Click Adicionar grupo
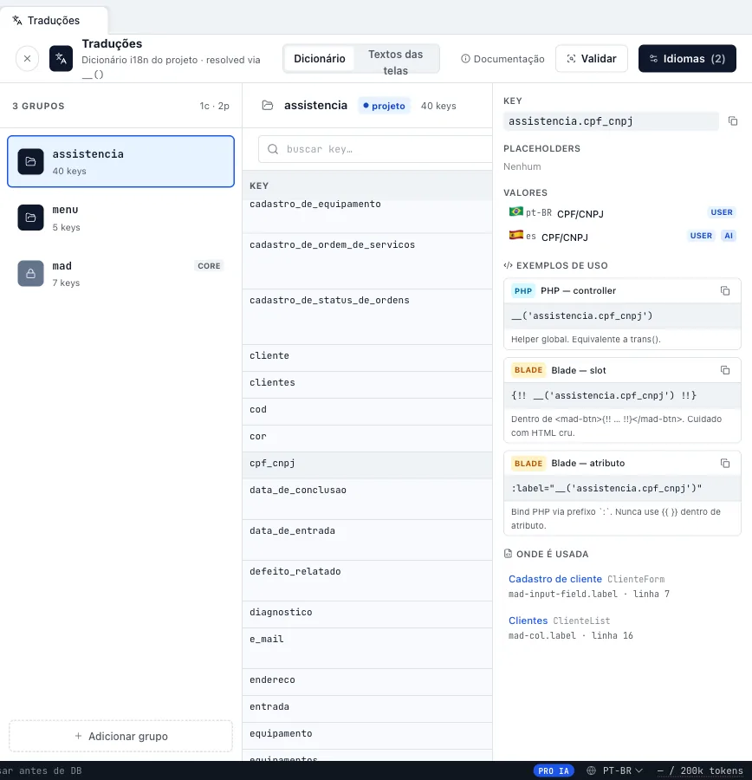The height and width of the screenshot is (780, 752). (x=121, y=736)
